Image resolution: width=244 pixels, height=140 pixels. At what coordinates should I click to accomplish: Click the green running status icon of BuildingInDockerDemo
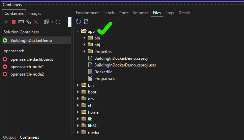[x=5, y=40]
